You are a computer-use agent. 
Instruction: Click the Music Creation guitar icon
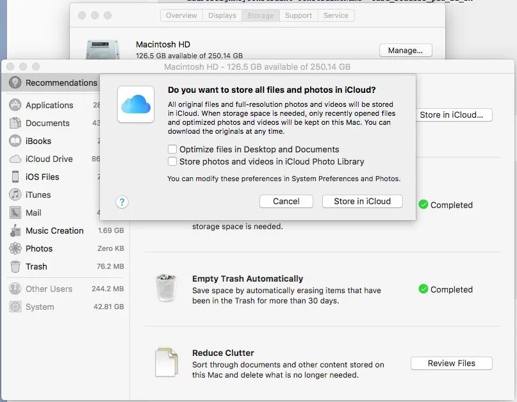pos(15,230)
